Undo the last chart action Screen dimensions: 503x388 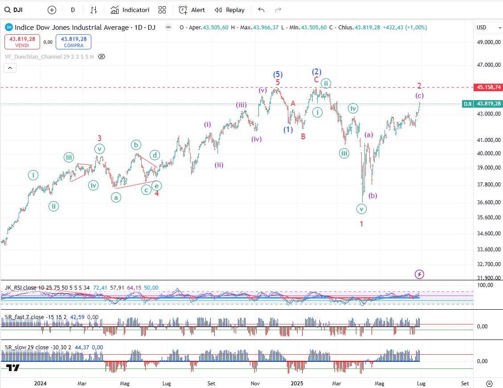point(261,10)
